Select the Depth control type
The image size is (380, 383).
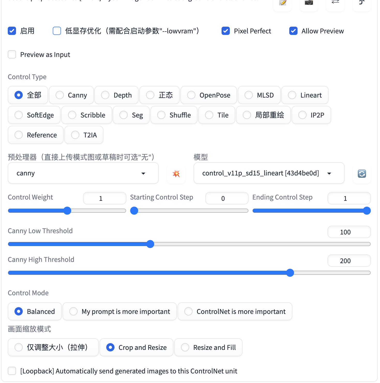point(105,95)
